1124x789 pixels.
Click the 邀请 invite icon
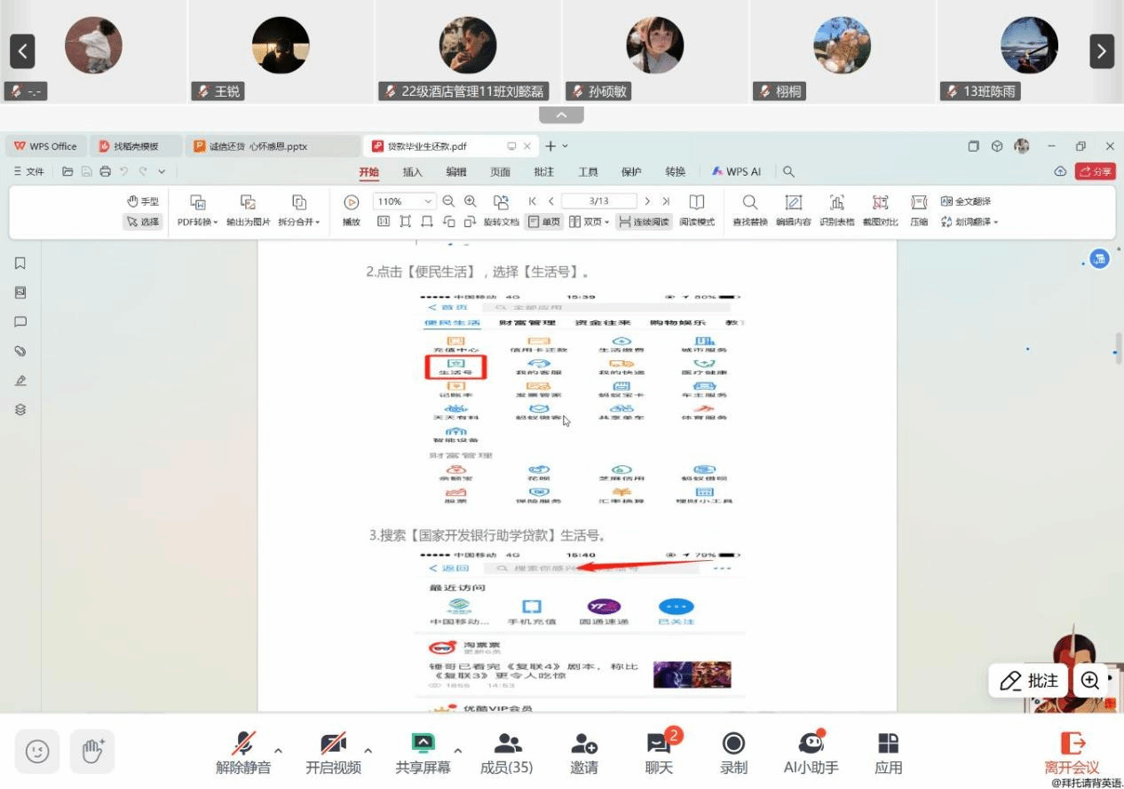point(583,751)
